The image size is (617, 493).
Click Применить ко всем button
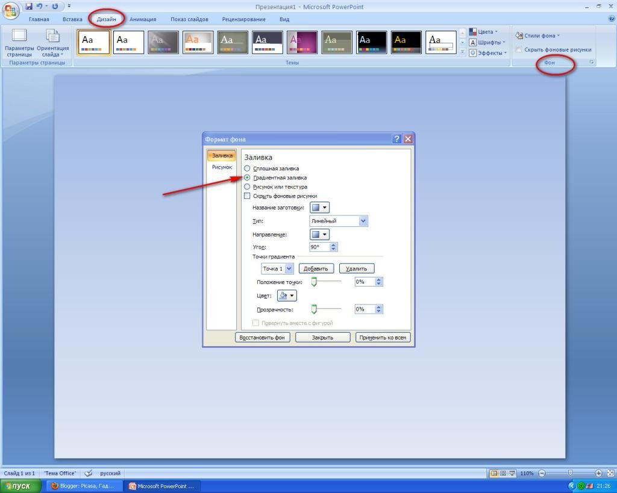383,337
